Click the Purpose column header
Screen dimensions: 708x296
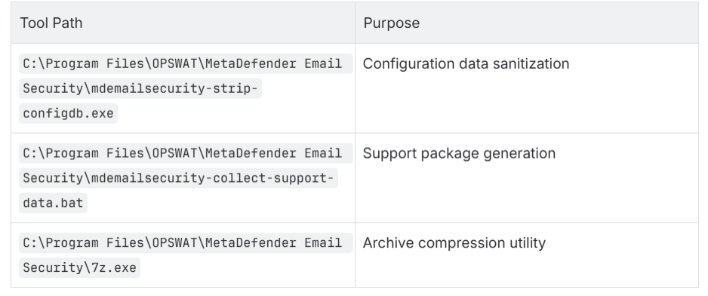[527, 23]
